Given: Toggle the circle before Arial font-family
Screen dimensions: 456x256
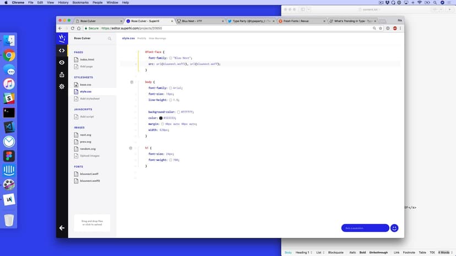Looking at the screenshot, I should click(171, 88).
